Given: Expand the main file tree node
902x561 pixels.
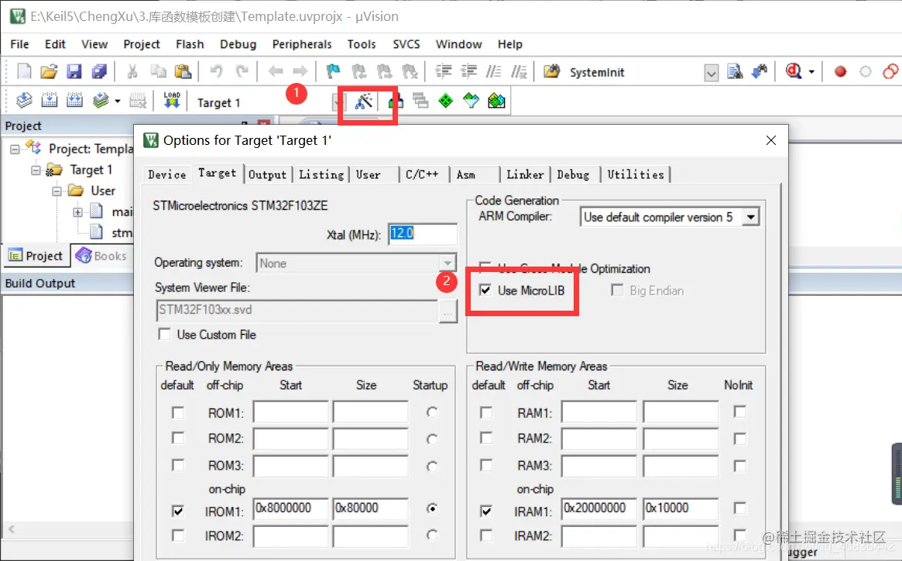Looking at the screenshot, I should [77, 212].
